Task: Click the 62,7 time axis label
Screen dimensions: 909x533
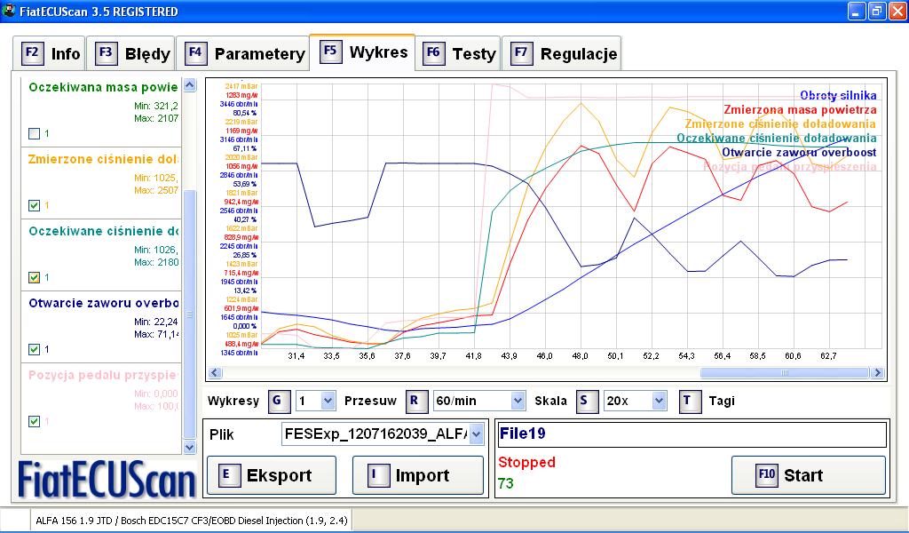Action: [828, 355]
